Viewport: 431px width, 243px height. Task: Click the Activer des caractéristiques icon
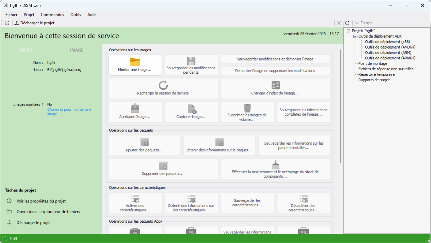[x=135, y=199]
